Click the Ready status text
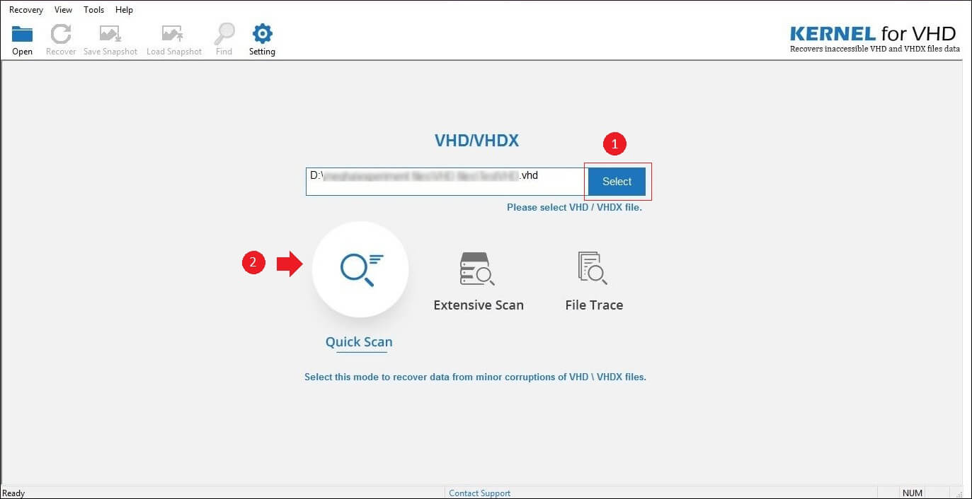This screenshot has width=972, height=499. (x=14, y=493)
